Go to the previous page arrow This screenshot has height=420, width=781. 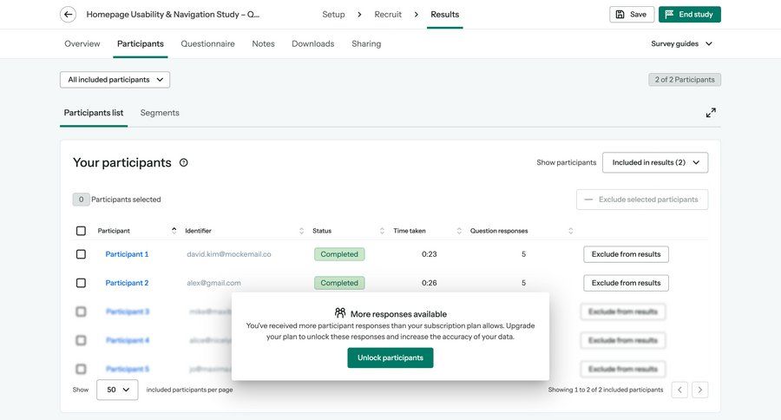679,390
